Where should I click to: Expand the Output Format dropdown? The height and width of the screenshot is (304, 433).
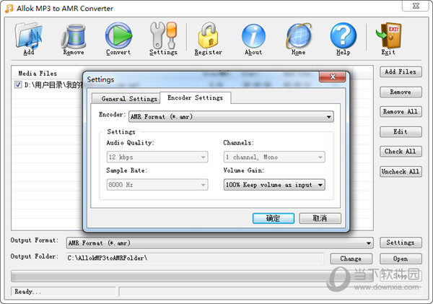click(219, 243)
